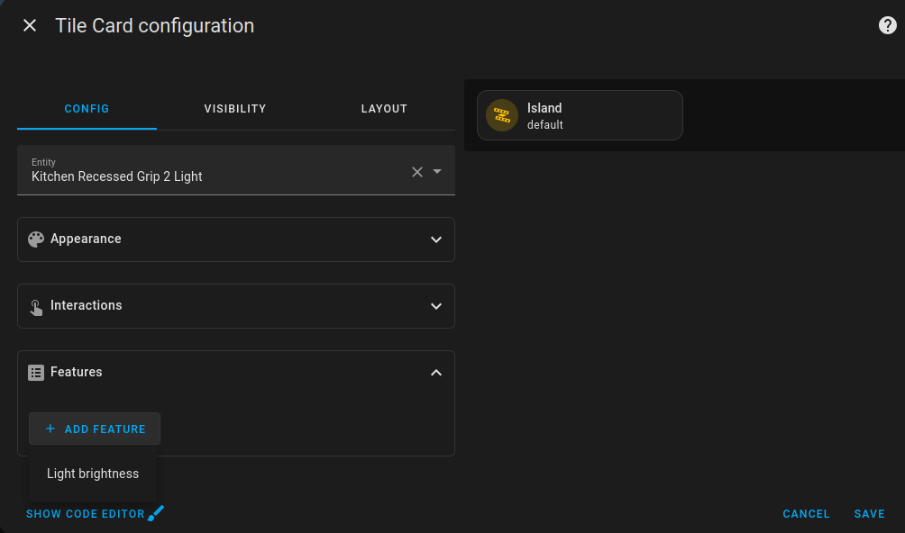
Task: Open the code editor via Show Code Editor
Action: click(84, 513)
